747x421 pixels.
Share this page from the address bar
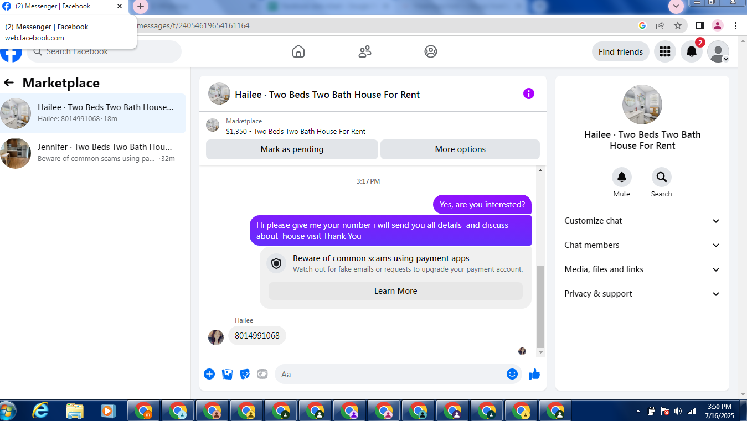click(x=660, y=25)
